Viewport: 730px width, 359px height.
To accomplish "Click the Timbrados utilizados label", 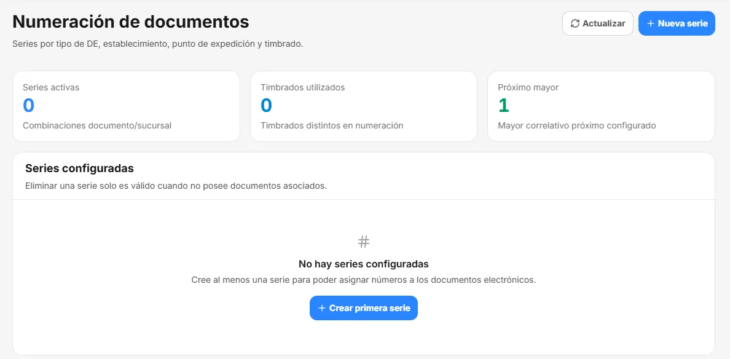I will pos(302,87).
